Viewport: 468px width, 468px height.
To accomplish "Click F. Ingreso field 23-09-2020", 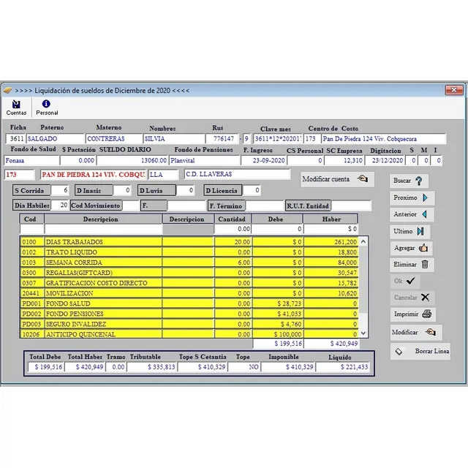I will coord(263,161).
